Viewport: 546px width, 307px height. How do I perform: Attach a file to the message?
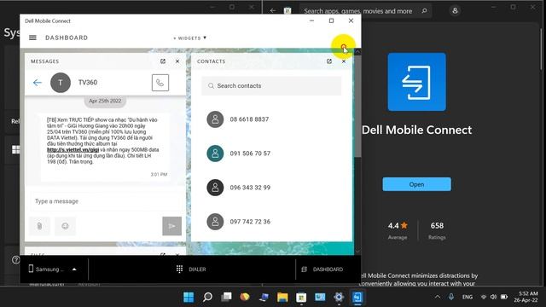pyautogui.click(x=40, y=226)
